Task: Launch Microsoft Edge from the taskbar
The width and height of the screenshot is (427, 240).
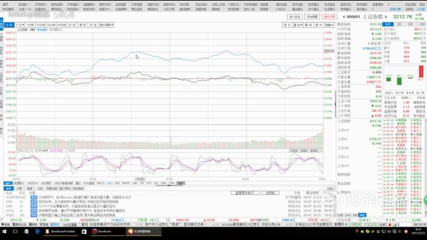Action: click(x=37, y=231)
